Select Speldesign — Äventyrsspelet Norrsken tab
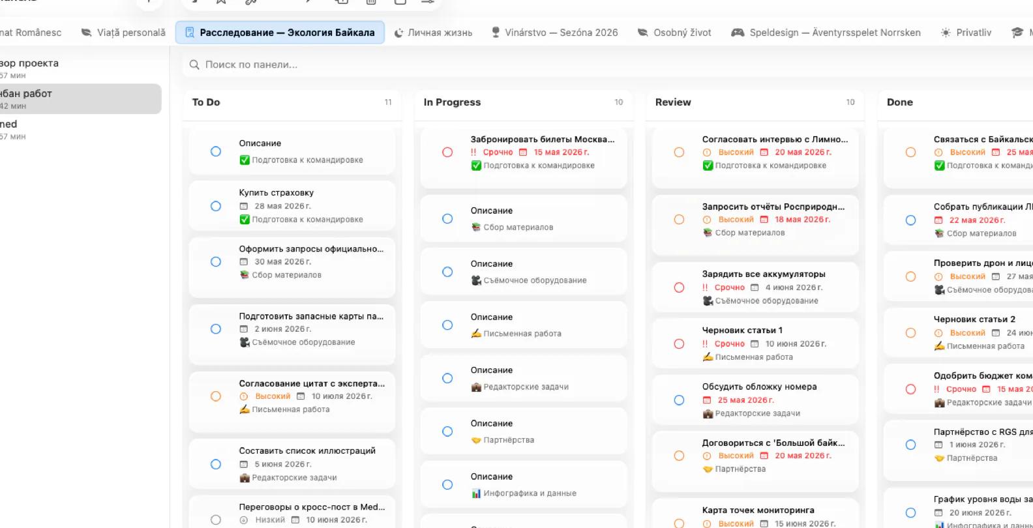 (x=826, y=33)
